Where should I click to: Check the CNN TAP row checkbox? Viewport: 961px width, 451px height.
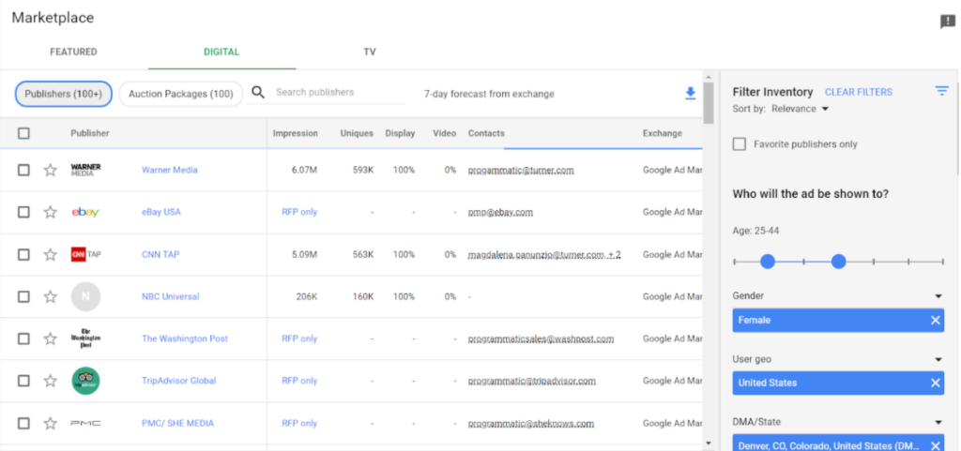pyautogui.click(x=23, y=255)
